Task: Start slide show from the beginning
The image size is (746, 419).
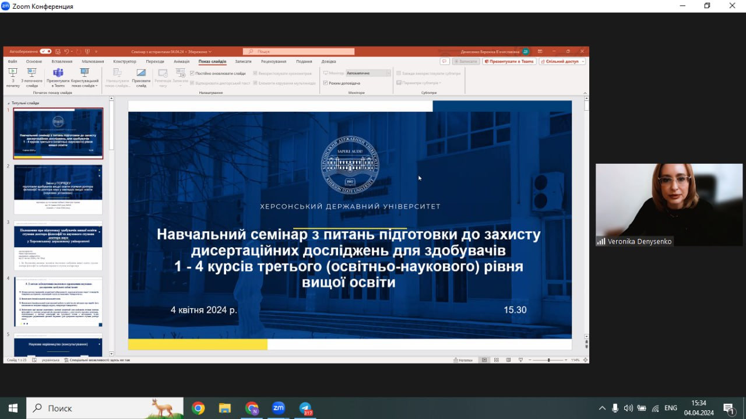Action: tap(13, 77)
